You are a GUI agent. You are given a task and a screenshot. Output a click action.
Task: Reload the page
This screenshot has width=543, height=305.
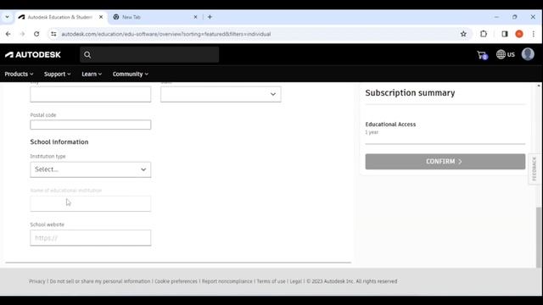pyautogui.click(x=36, y=34)
